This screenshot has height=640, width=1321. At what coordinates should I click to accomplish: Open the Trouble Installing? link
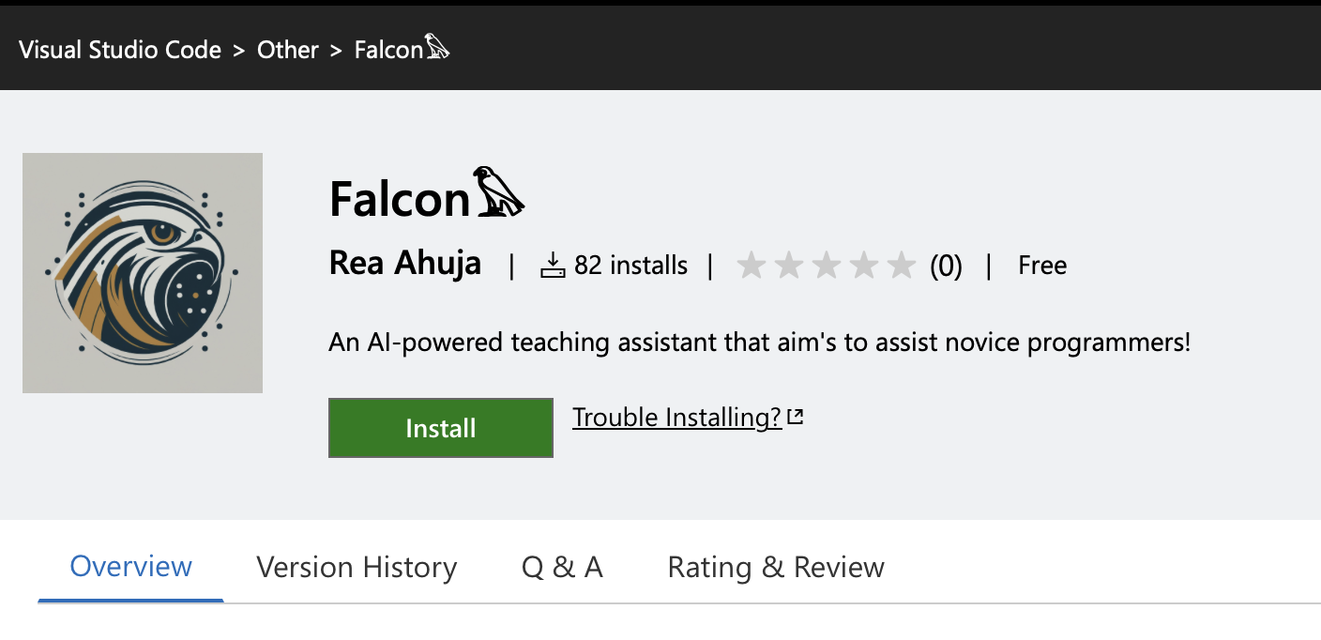point(677,417)
